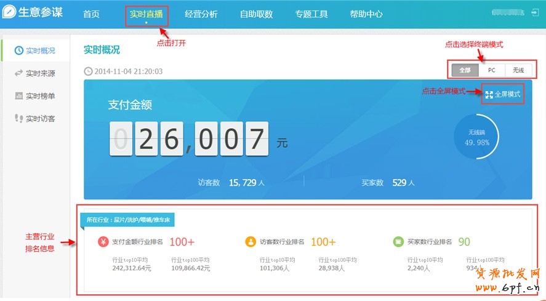546x301 pixels.
Task: Open 自助取数 in the top menu
Action: pyautogui.click(x=256, y=14)
